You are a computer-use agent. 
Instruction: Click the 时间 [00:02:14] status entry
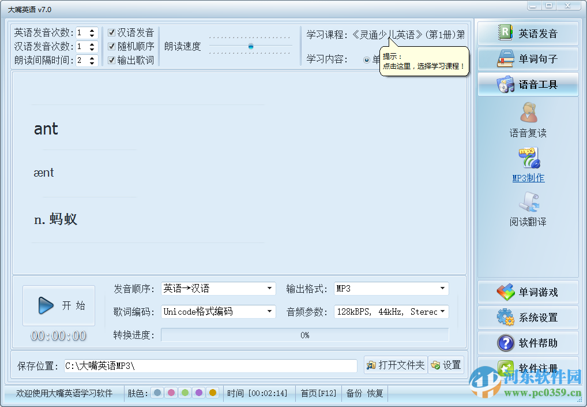[x=257, y=393]
